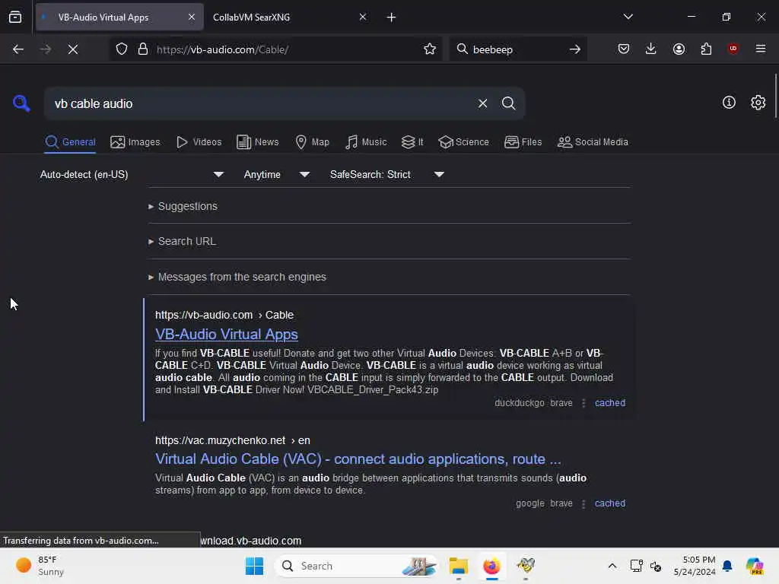Switch to Videos search category
The image size is (779, 584).
point(199,142)
